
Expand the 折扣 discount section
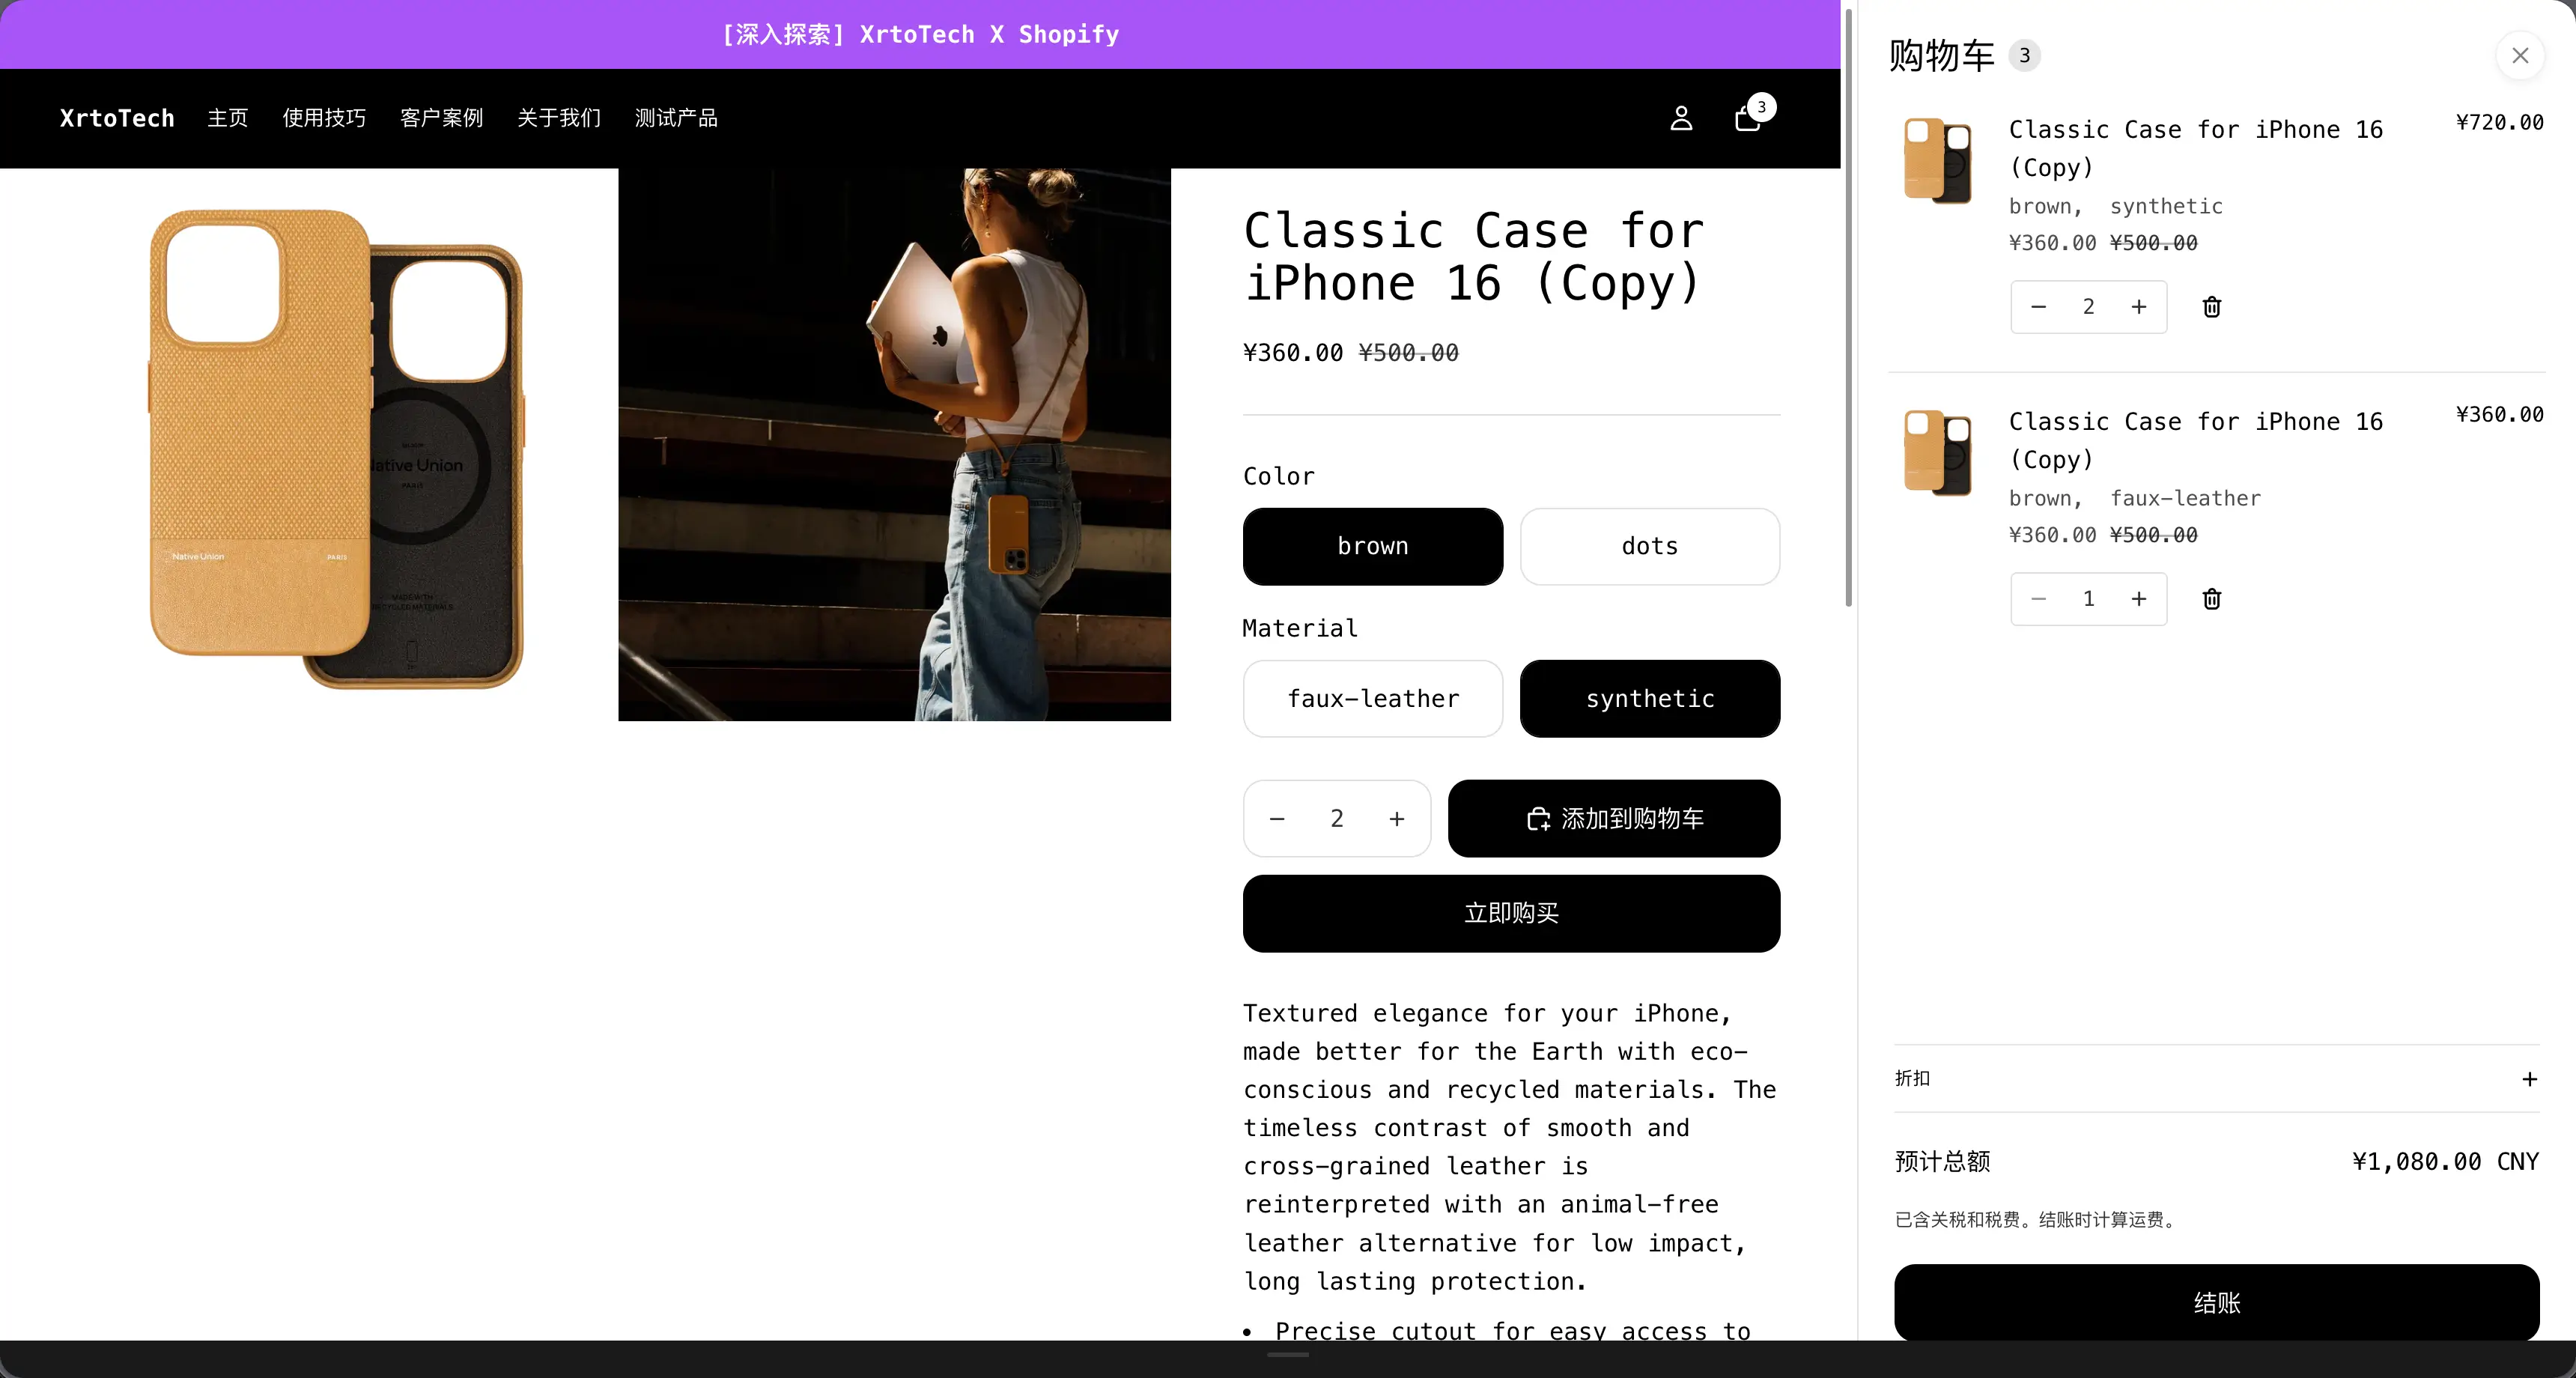tap(2216, 1079)
